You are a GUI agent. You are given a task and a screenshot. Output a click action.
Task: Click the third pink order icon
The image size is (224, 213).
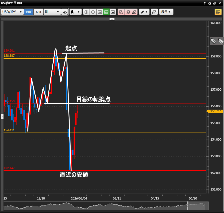(x=134, y=12)
